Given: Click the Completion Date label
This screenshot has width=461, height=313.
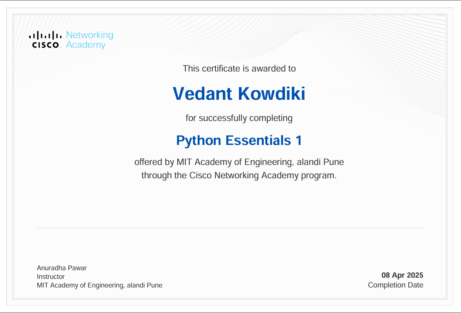Looking at the screenshot, I should [395, 285].
